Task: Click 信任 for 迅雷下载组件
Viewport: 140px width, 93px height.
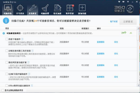Action: (116, 42)
